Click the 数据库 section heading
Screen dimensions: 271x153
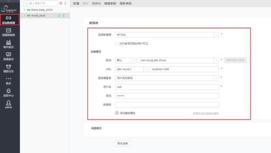tap(94, 23)
